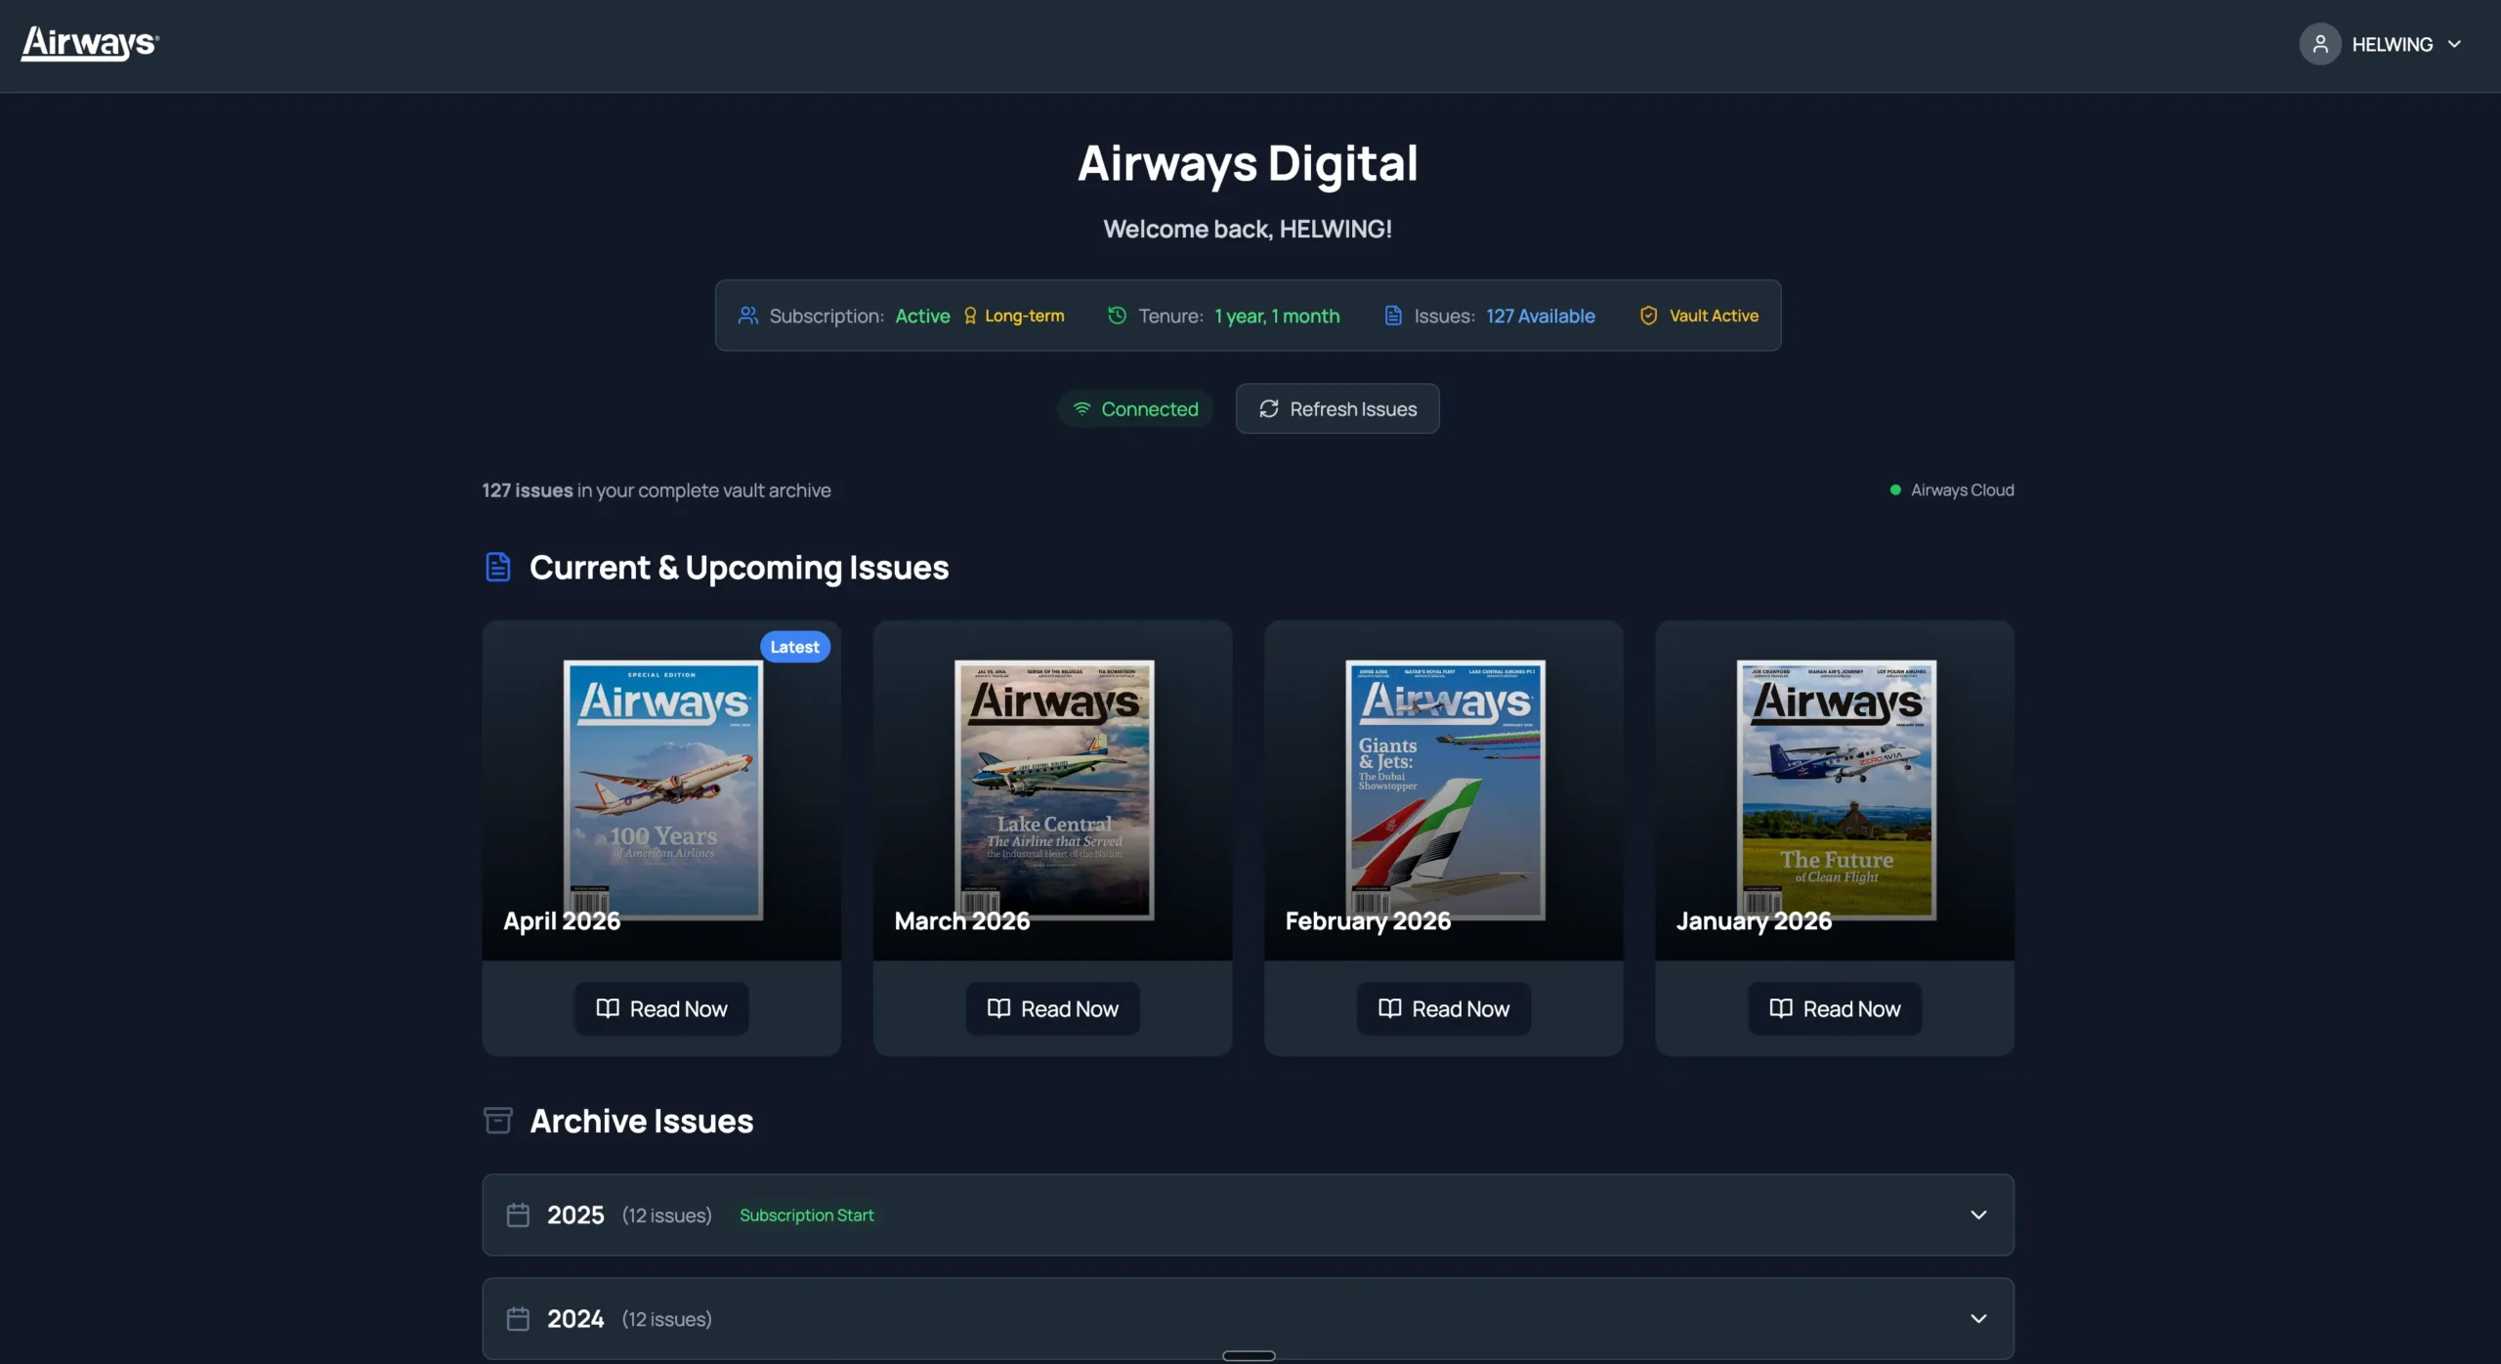
Task: Click Read Now for April 2026
Action: click(661, 1008)
